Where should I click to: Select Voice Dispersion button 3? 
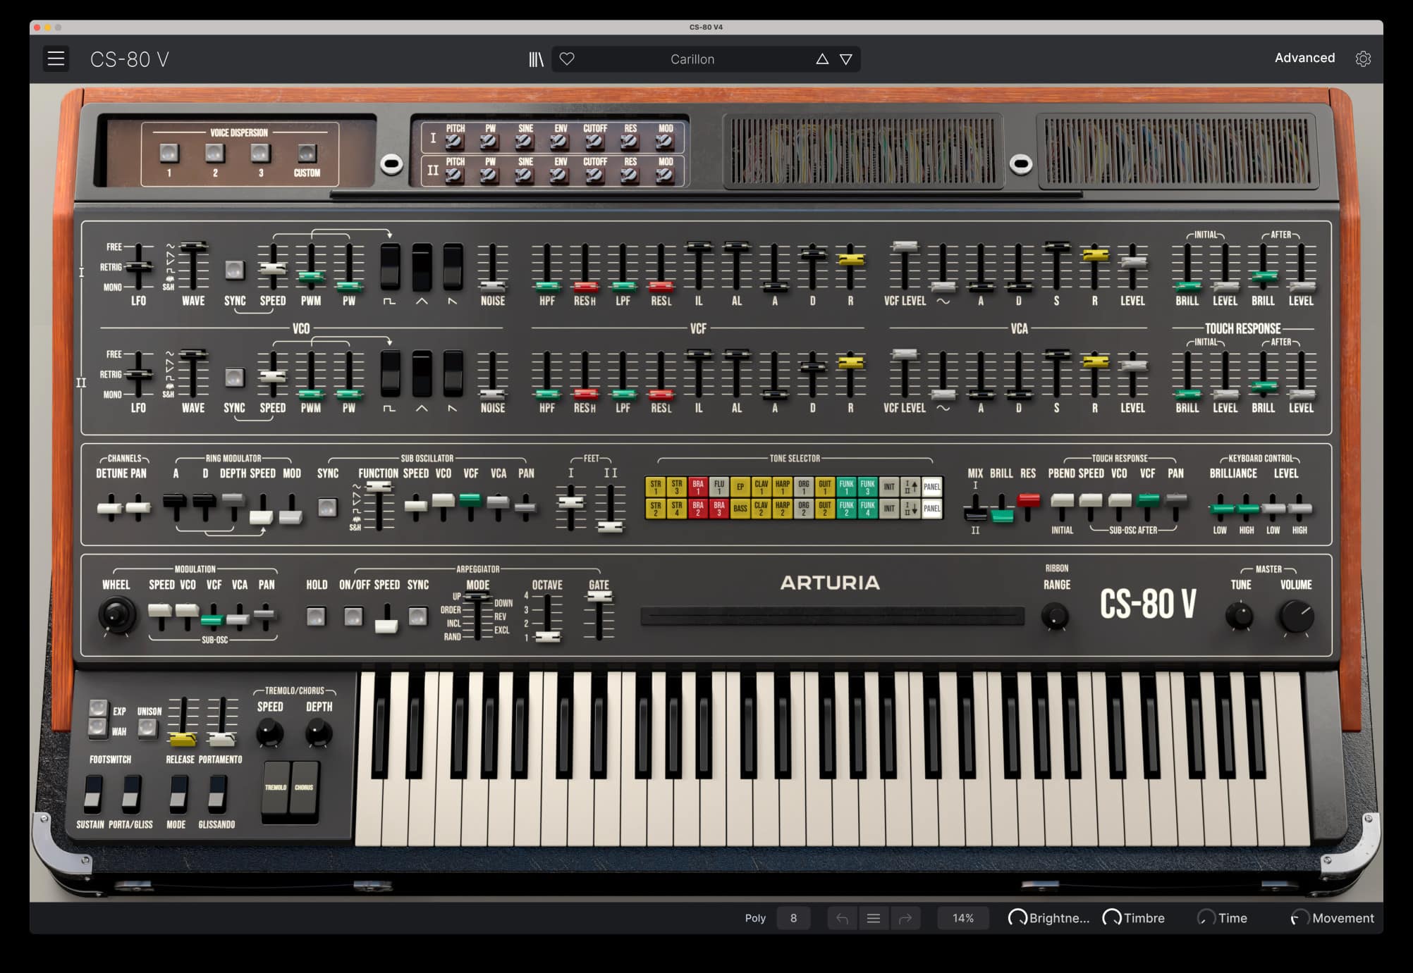(x=260, y=153)
